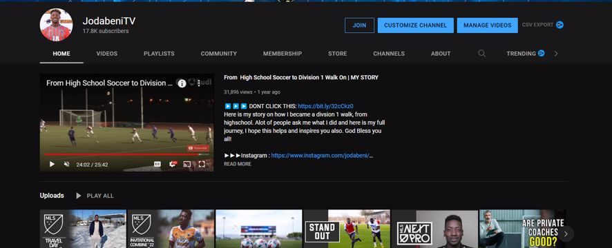Play the featured channel video
The height and width of the screenshot is (248, 612).
[52, 164]
